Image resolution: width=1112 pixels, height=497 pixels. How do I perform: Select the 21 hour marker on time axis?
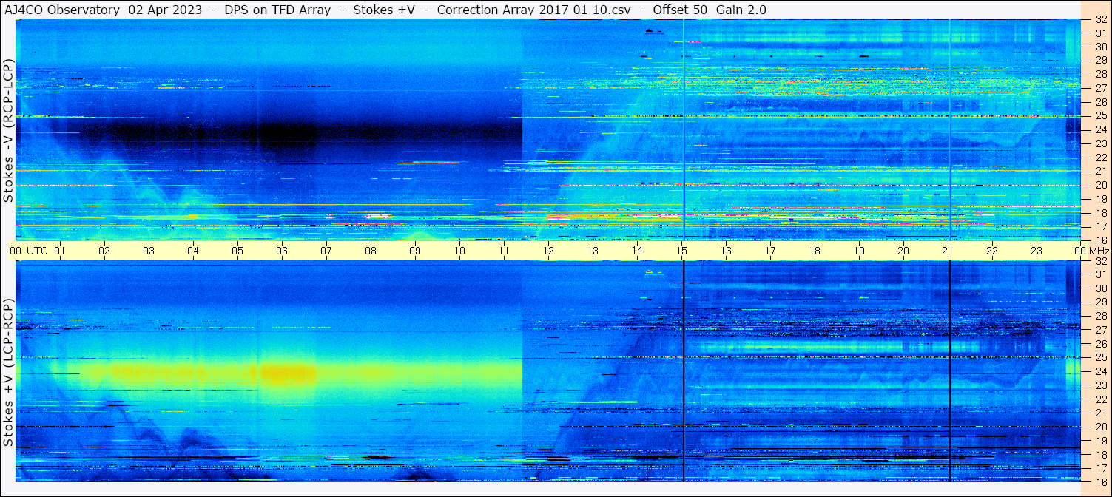coord(948,251)
